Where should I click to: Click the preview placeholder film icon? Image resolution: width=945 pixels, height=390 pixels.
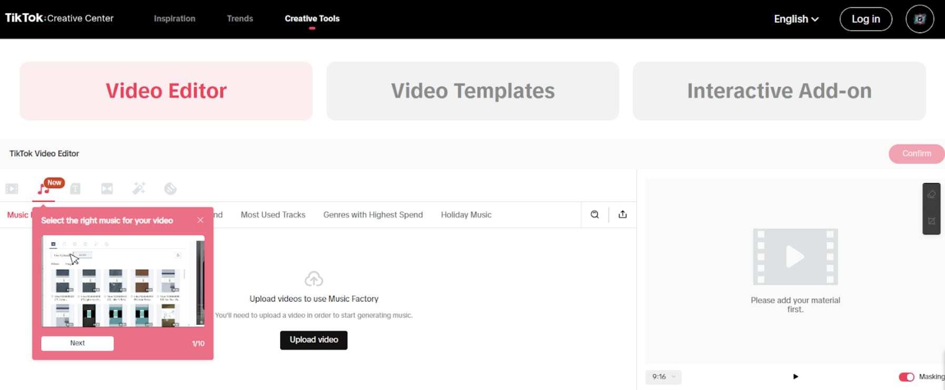(x=795, y=257)
